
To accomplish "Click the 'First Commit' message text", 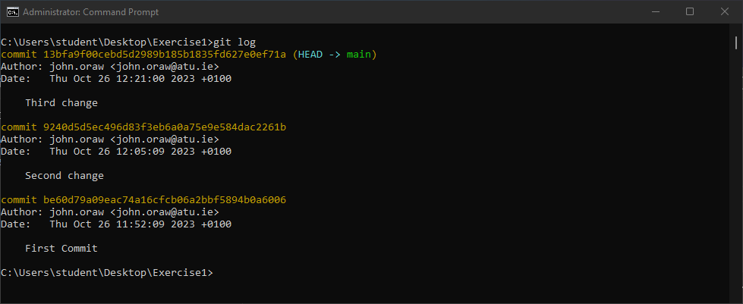I will [x=61, y=249].
